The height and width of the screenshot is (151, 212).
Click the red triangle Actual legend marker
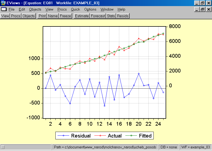(100, 136)
